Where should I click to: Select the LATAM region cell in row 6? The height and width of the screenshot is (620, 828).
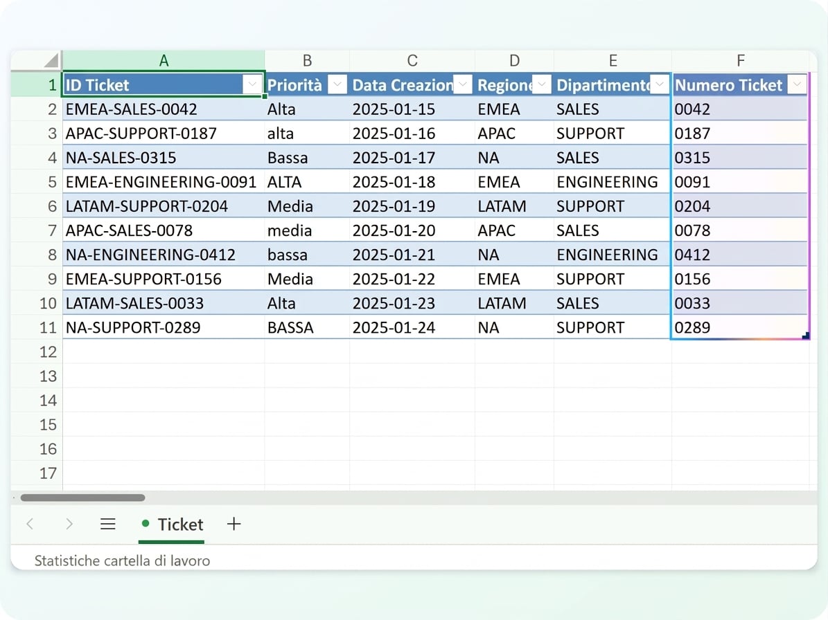[x=514, y=206]
